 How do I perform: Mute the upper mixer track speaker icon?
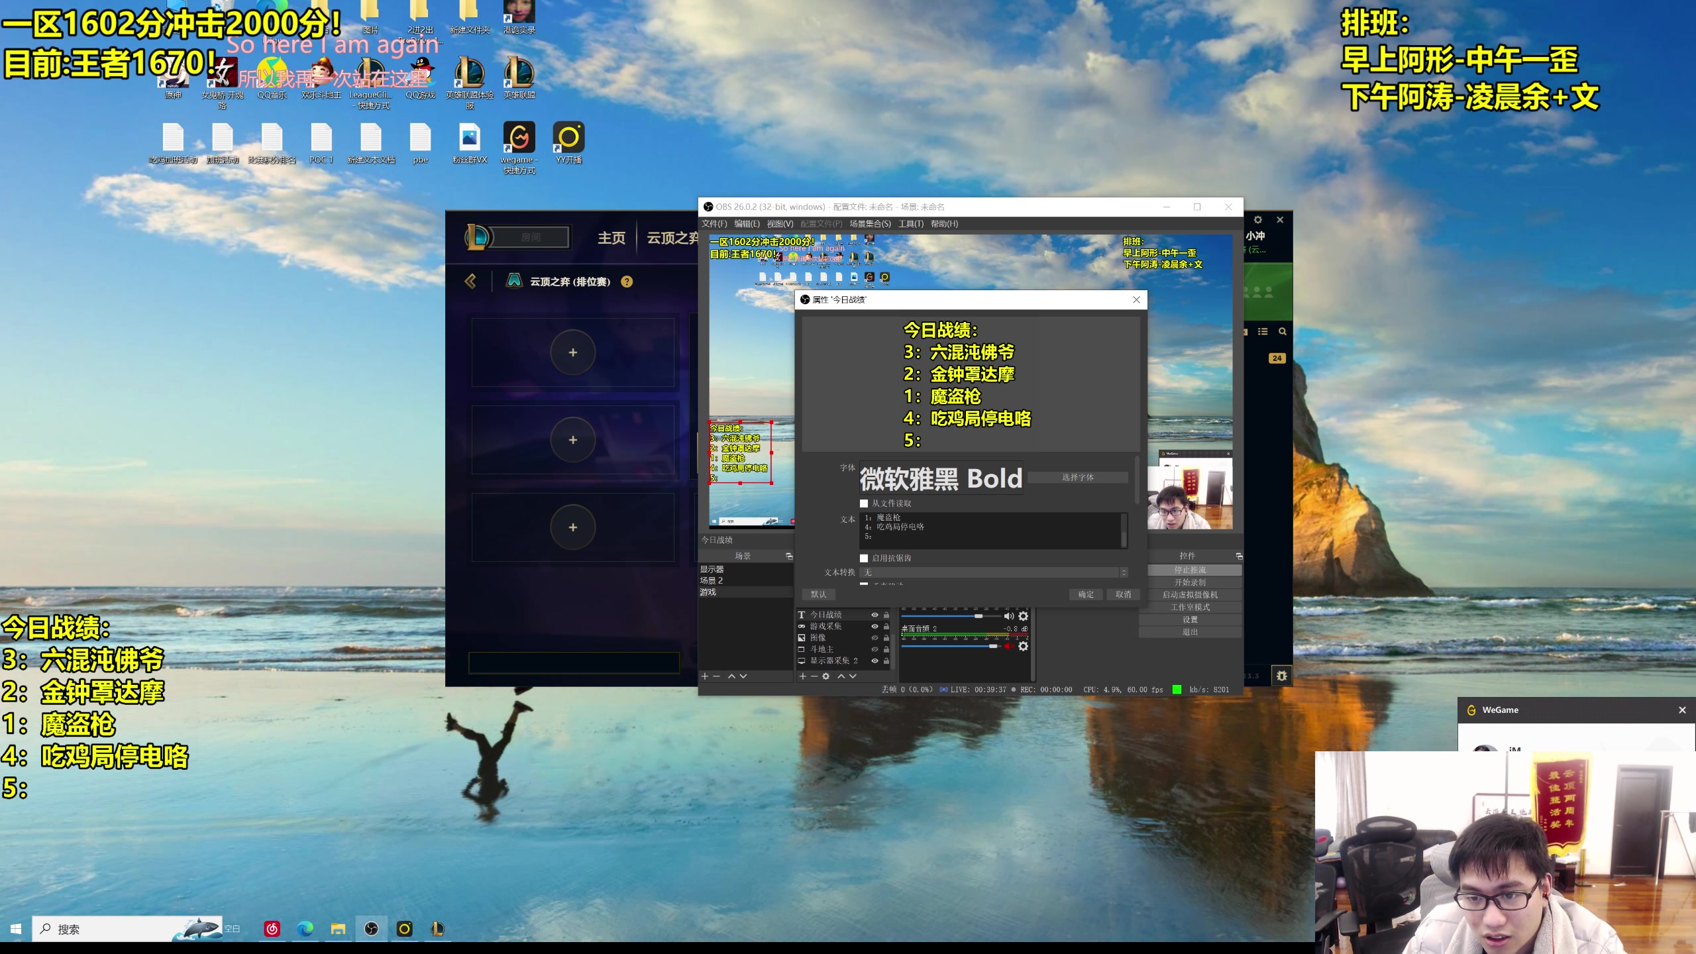[x=1008, y=616]
